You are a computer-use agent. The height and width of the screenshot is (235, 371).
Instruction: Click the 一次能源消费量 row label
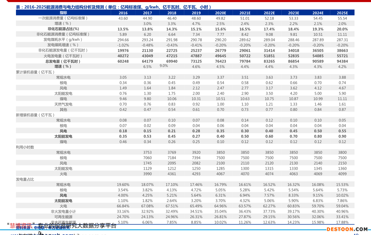tap(63, 18)
